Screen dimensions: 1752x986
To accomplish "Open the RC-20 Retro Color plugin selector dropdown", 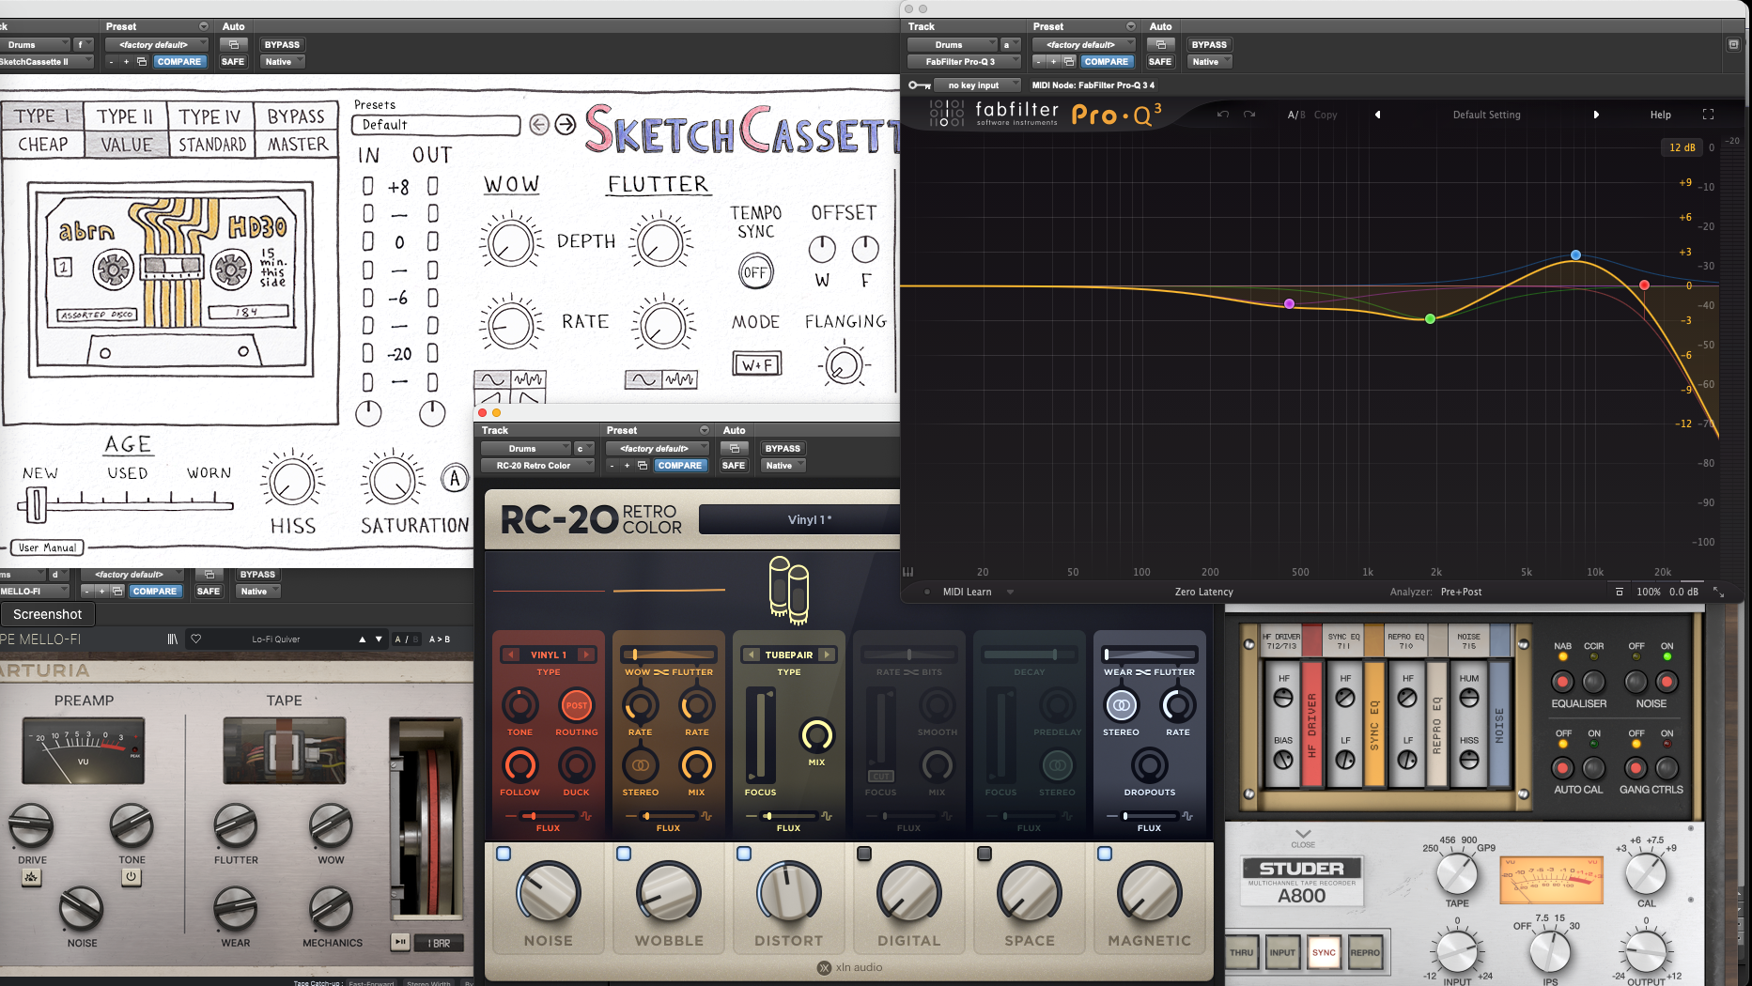I will (537, 465).
